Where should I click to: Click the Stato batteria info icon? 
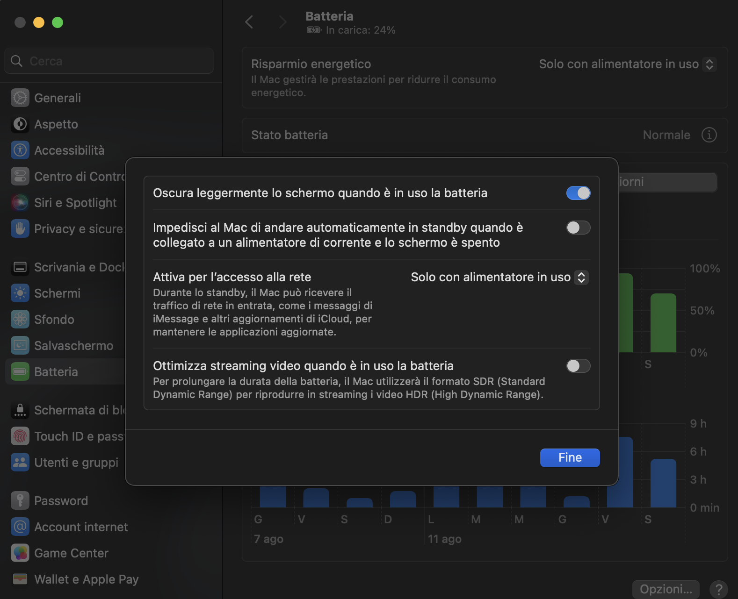coord(709,135)
